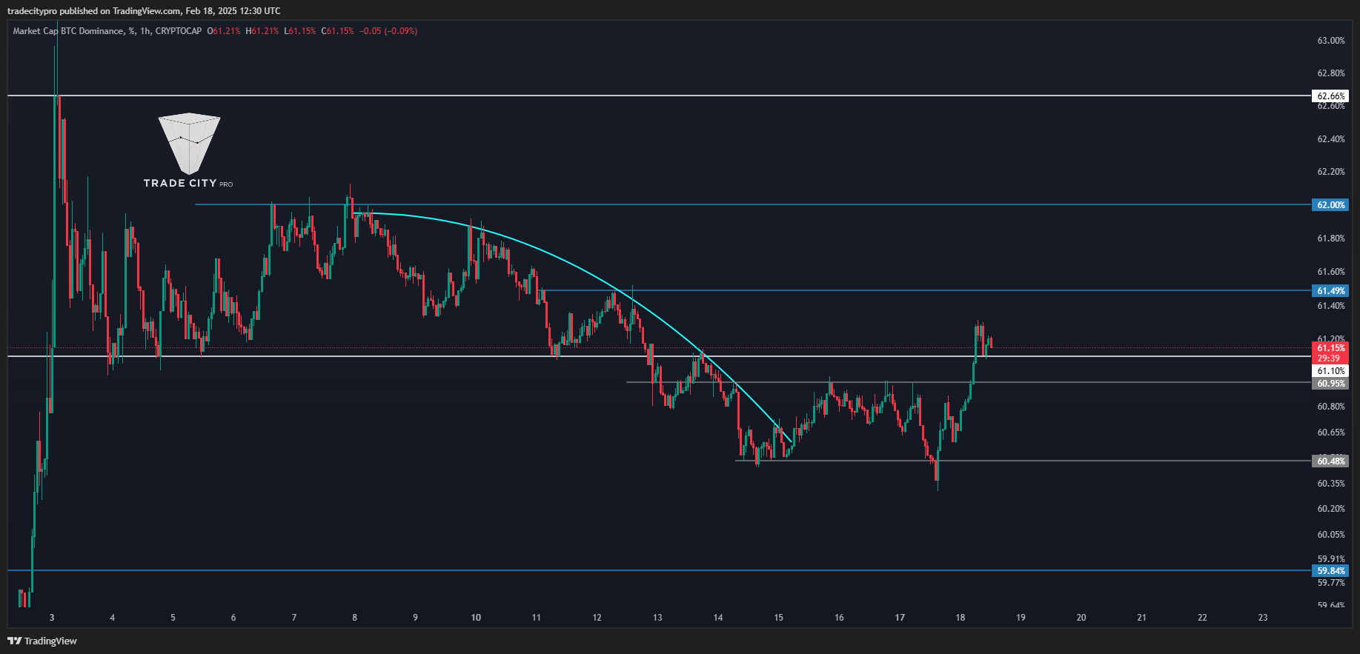Click the gray 60.48% price label
The height and width of the screenshot is (654, 1360).
[x=1330, y=461]
